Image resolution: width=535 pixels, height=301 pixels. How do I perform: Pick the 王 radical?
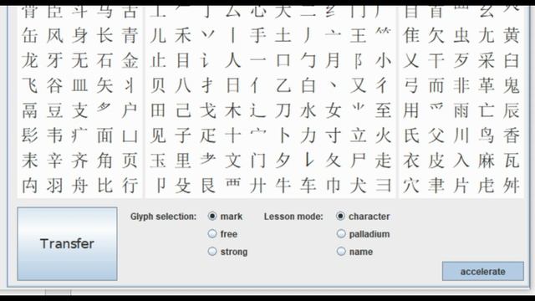(x=359, y=35)
